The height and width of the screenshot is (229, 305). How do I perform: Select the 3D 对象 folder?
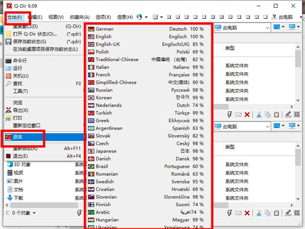pos(22,165)
